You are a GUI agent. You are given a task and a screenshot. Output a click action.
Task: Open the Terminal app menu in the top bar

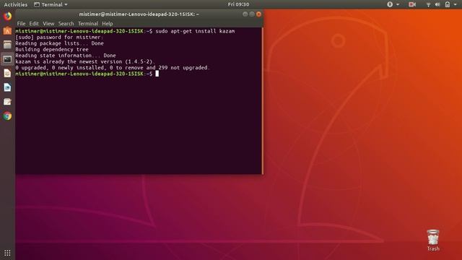tap(51, 4)
